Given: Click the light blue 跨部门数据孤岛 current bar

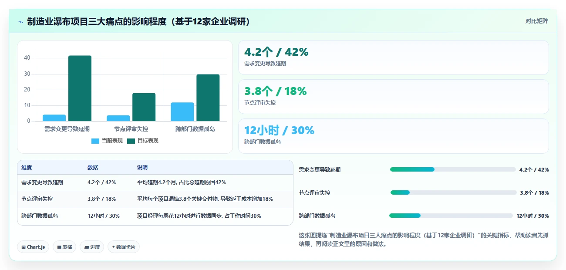Looking at the screenshot, I should (x=182, y=112).
